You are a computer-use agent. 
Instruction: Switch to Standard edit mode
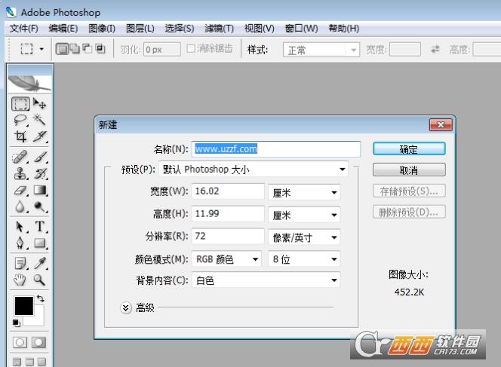(x=20, y=343)
